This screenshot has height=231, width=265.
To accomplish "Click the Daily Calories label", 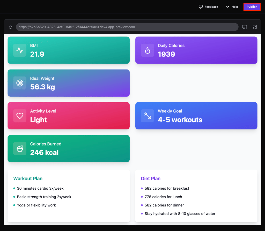I will pyautogui.click(x=171, y=45).
